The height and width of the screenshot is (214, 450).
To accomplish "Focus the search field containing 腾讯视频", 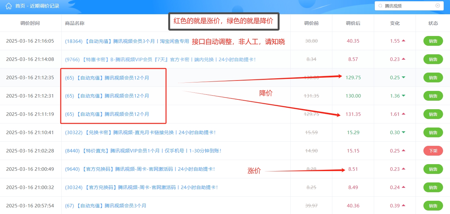I will (409, 6).
